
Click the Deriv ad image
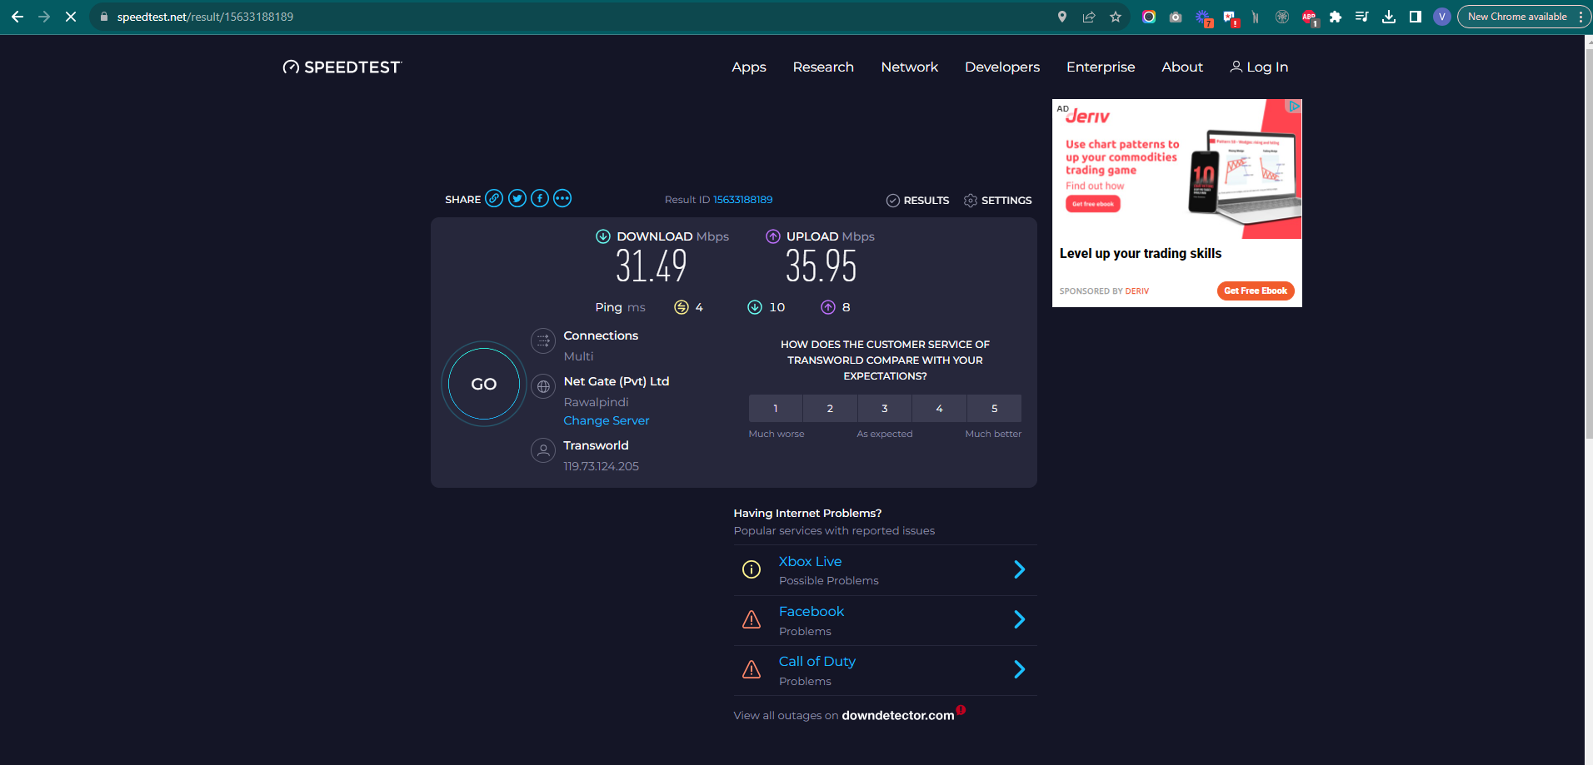[x=1177, y=170]
